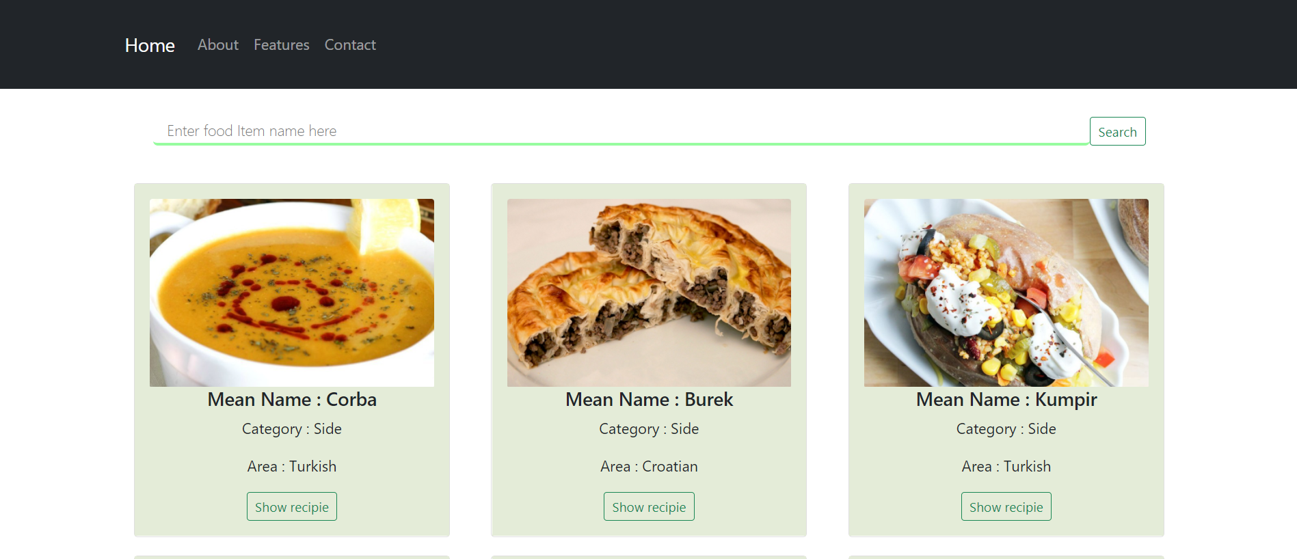The width and height of the screenshot is (1297, 559).
Task: Select the 'Mean Name : Kumpir' heading
Action: pyautogui.click(x=1006, y=400)
